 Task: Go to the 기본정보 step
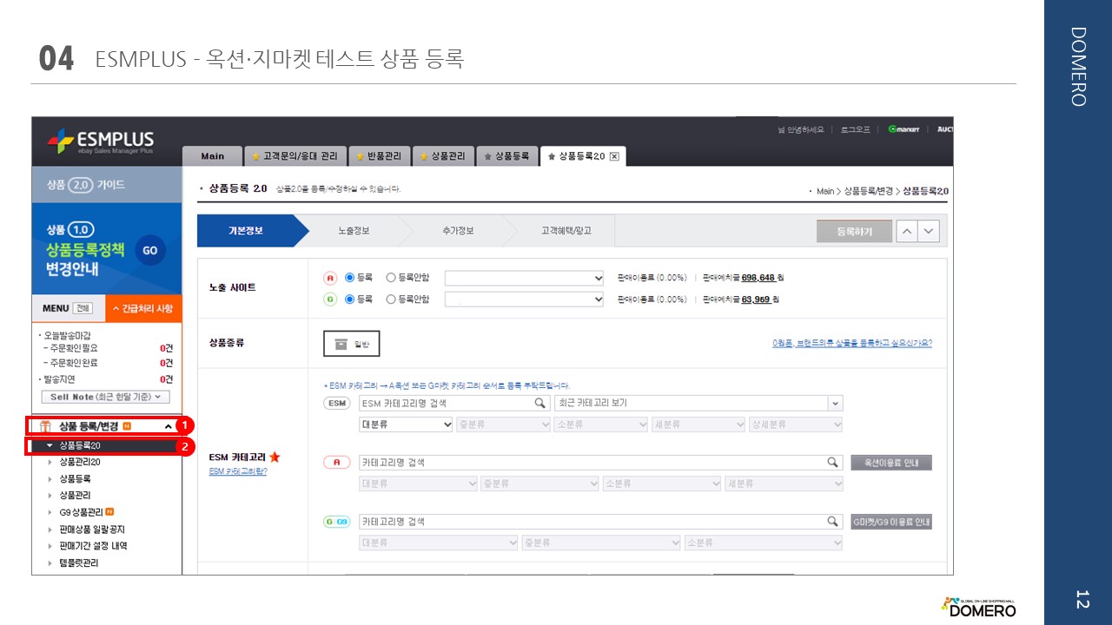point(246,231)
